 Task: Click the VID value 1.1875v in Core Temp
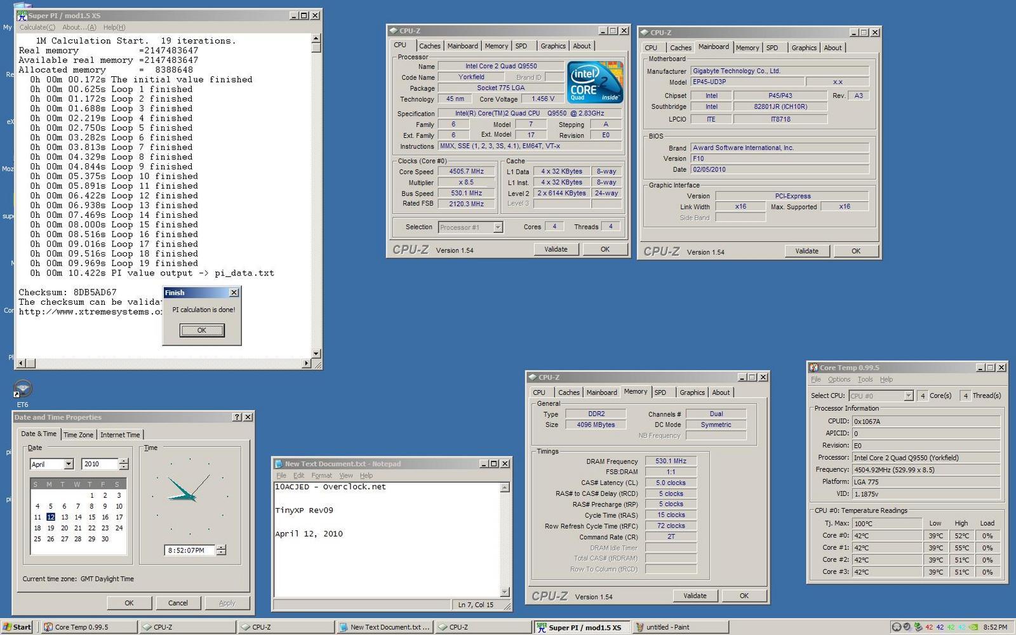click(926, 493)
